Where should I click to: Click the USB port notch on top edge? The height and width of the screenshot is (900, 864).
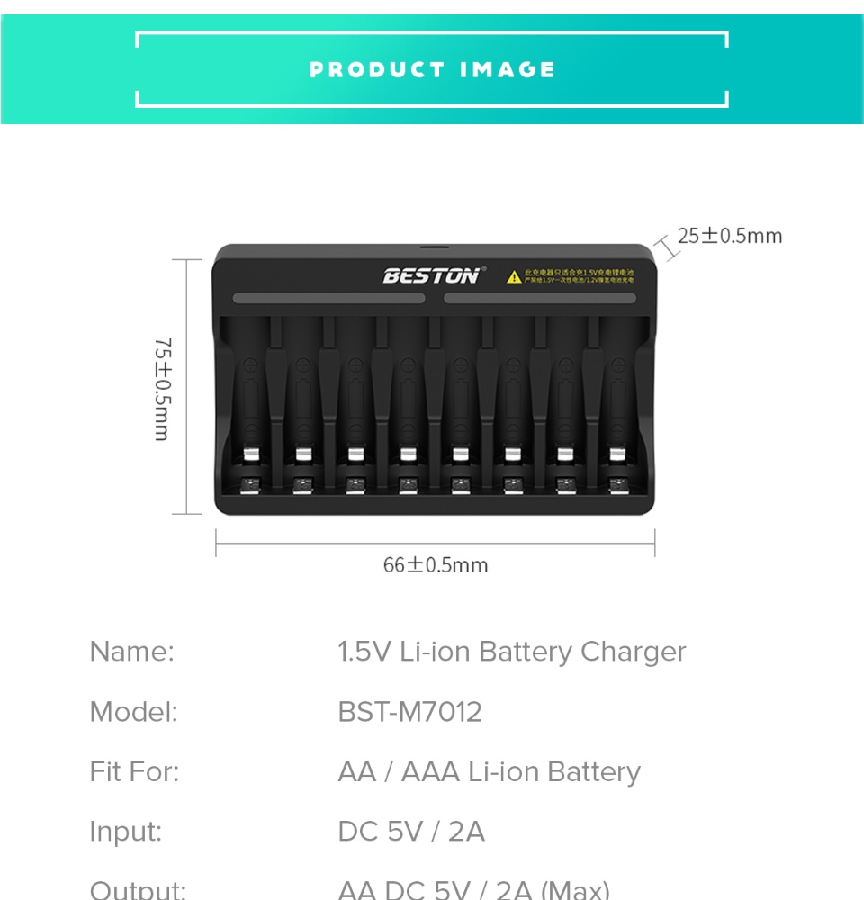433,247
